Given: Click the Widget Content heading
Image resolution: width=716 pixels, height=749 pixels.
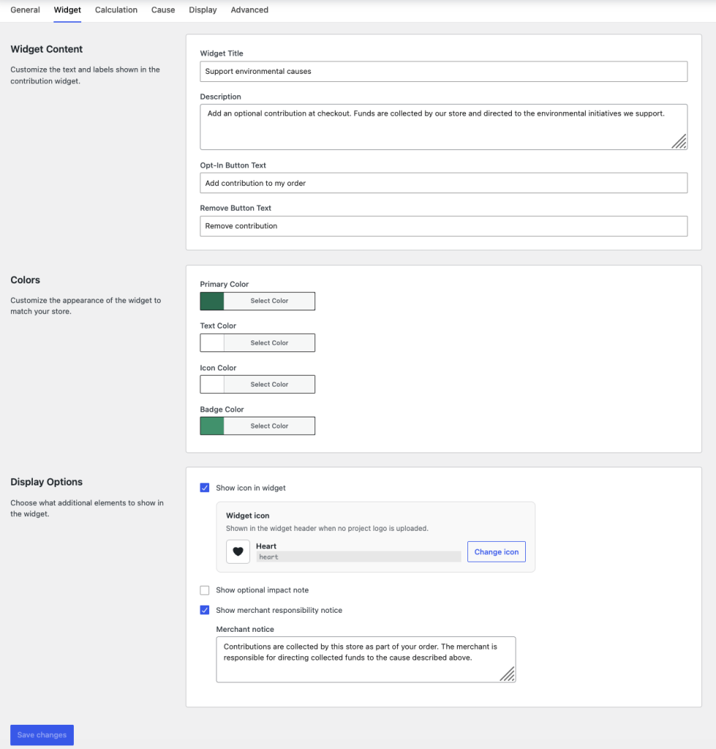Looking at the screenshot, I should [47, 49].
